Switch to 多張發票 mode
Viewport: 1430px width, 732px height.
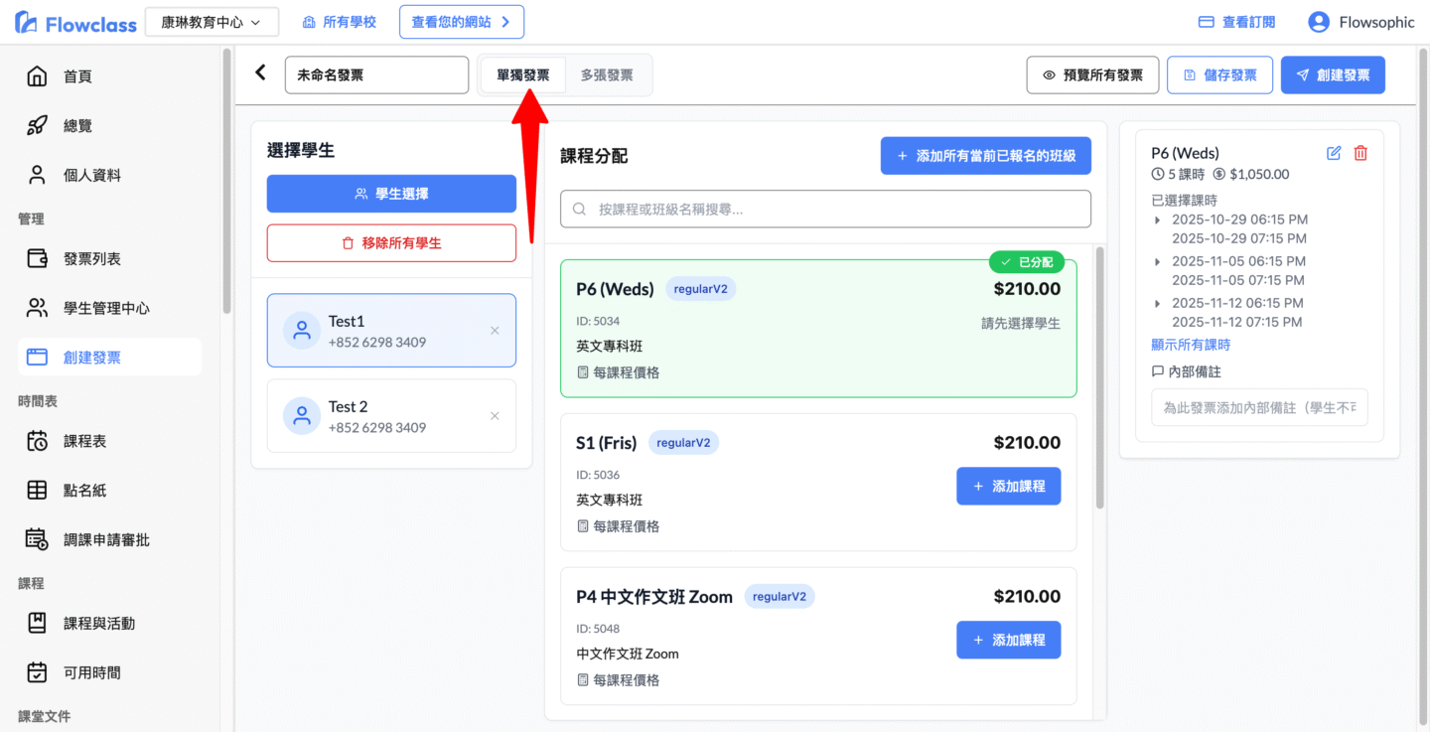[607, 75]
